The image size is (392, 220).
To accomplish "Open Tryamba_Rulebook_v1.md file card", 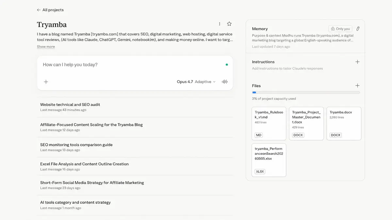I will point(269,124).
